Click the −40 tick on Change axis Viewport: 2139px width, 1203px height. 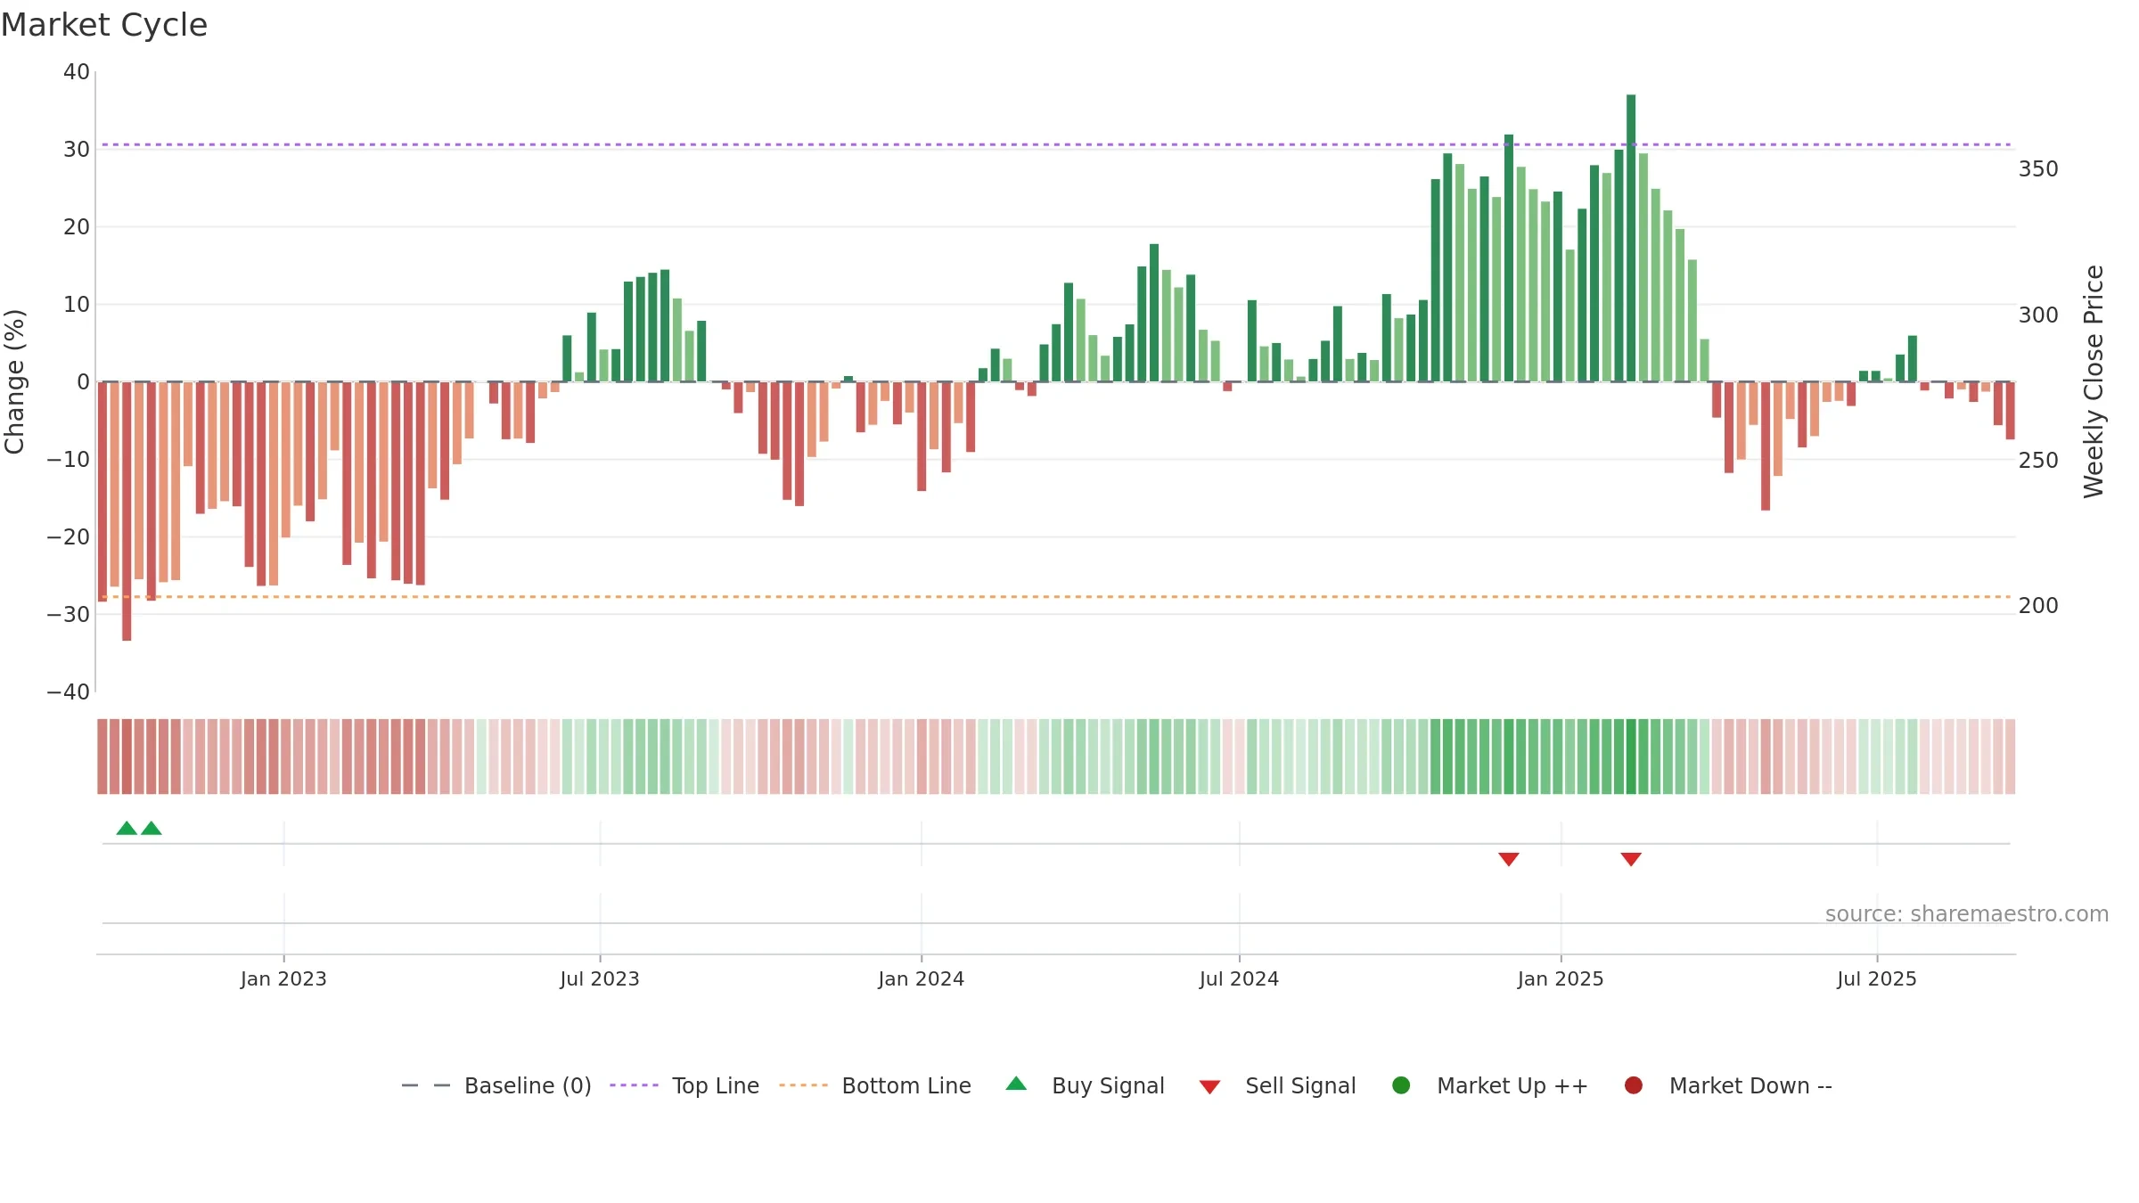click(x=69, y=692)
